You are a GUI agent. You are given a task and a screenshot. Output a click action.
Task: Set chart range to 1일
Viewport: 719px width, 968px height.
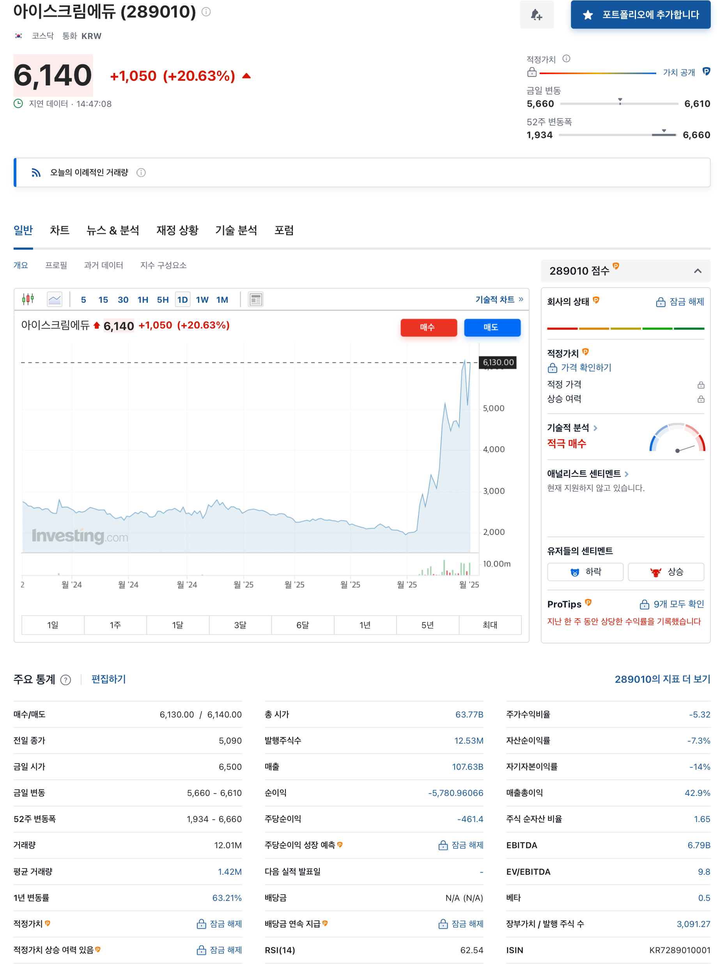tap(53, 625)
